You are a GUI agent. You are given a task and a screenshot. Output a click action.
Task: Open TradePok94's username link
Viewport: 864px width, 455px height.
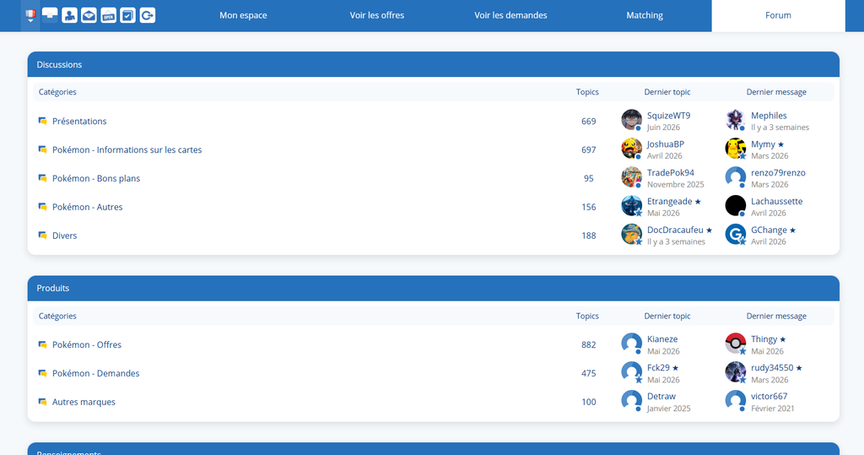(x=671, y=173)
